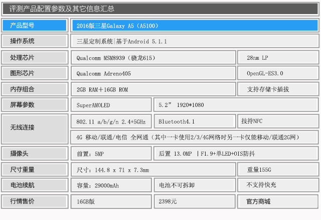Viewport: 321px width, 220px height.
Task: Select the 2016版三星Galaxy A5 (A5100) cell
Action: point(194,25)
